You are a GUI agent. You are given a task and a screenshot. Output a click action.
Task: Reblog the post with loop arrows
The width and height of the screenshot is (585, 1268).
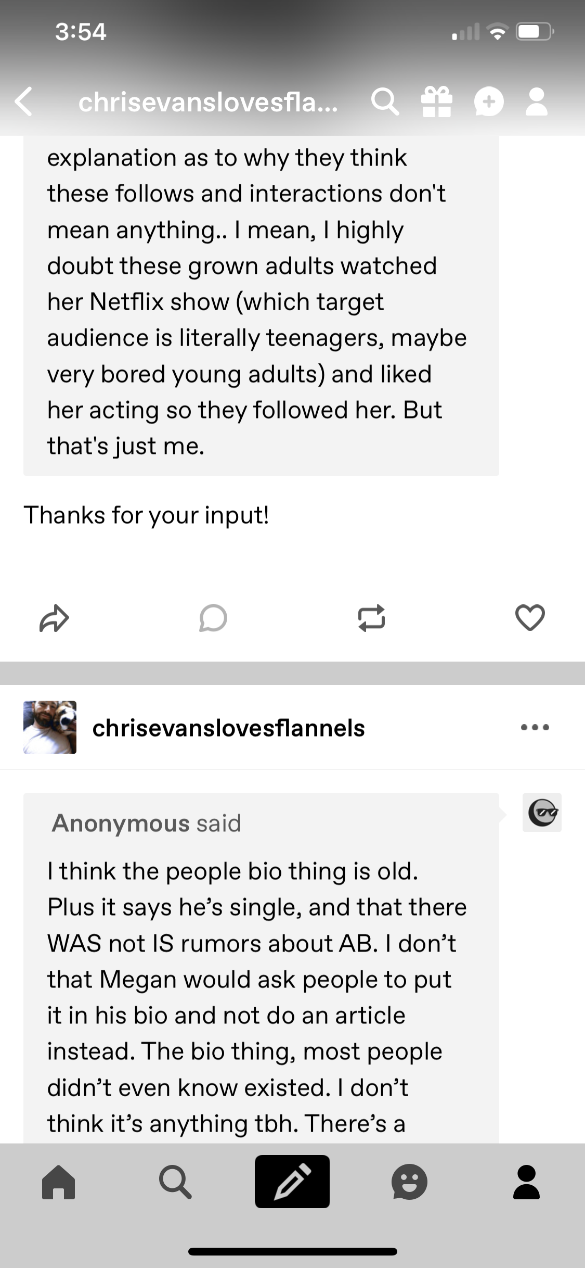pos(371,618)
